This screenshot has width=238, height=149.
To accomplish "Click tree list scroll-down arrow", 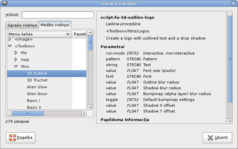I will [90, 107].
